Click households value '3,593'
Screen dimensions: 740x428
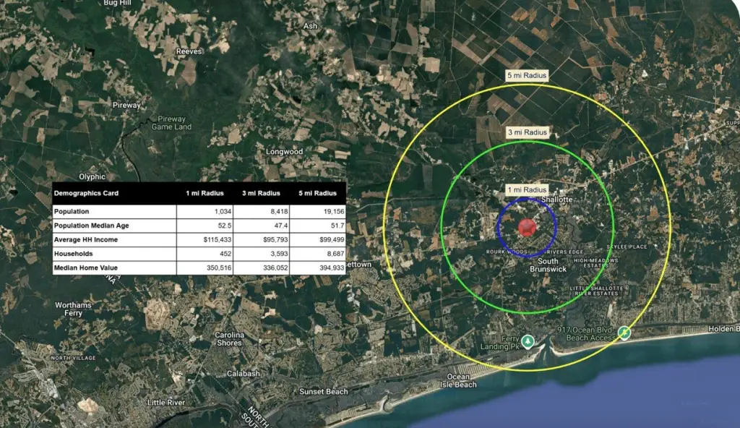[x=280, y=254]
